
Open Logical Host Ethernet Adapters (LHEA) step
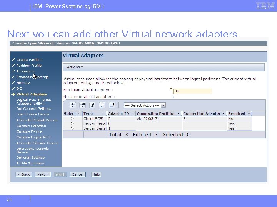pos(34,102)
